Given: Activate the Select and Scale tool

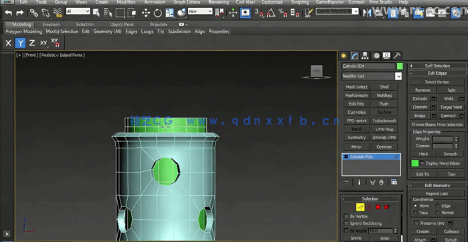Looking at the screenshot, I should 169,13.
